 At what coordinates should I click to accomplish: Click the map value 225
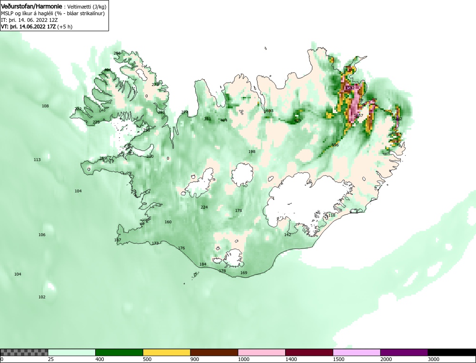click(x=96, y=122)
